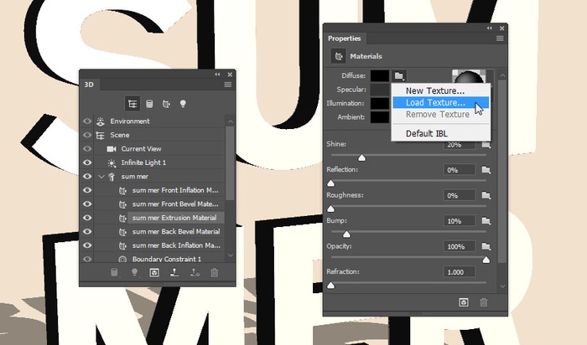Click up arrow of Properties panel scrollbar
Viewport: 587px width, 345px height.
(502, 75)
